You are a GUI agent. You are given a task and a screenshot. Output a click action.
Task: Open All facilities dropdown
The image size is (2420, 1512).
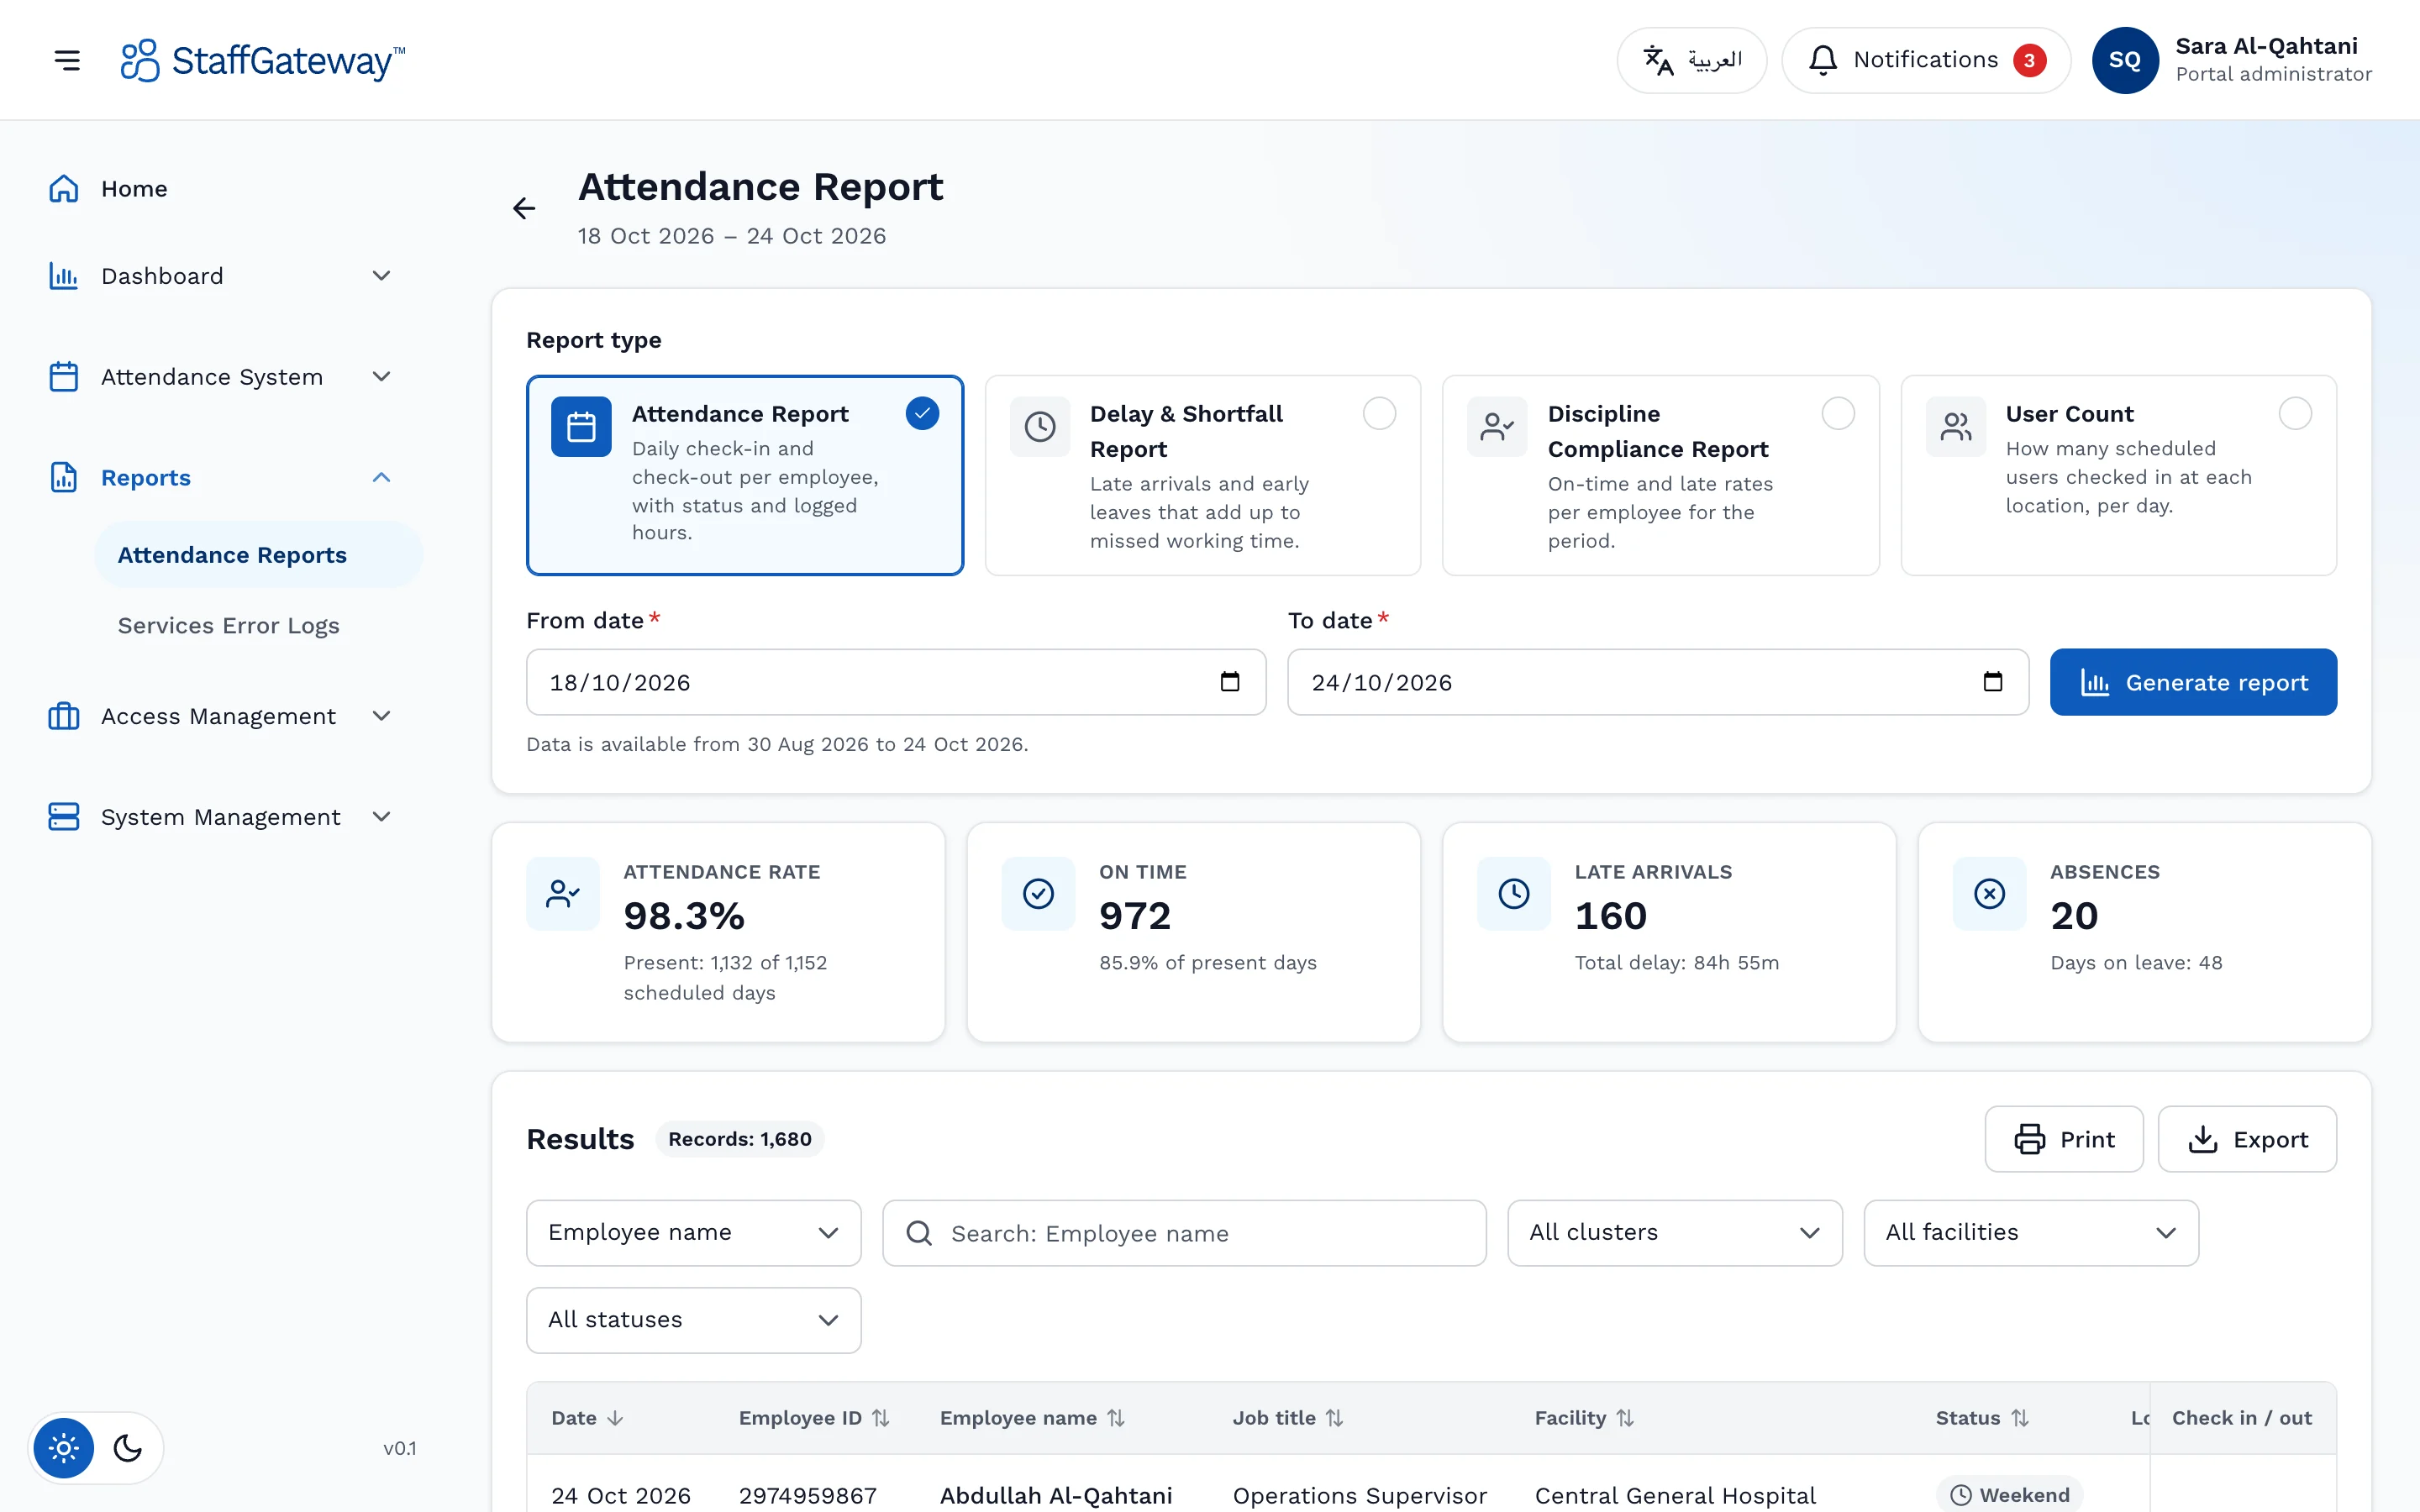[2030, 1233]
